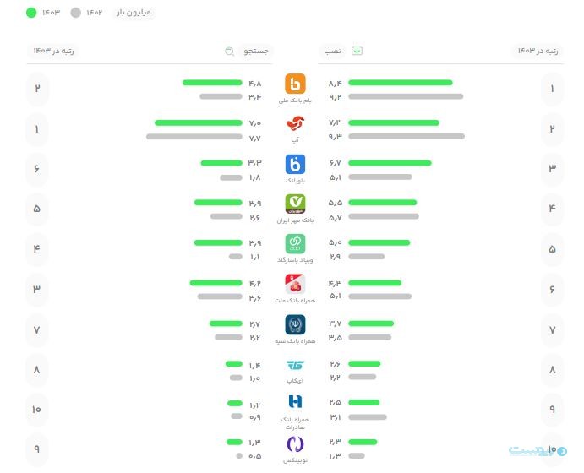Image resolution: width=584 pixels, height=473 pixels.
Task: Click the gray 1402 legend dot
Action: coord(75,13)
